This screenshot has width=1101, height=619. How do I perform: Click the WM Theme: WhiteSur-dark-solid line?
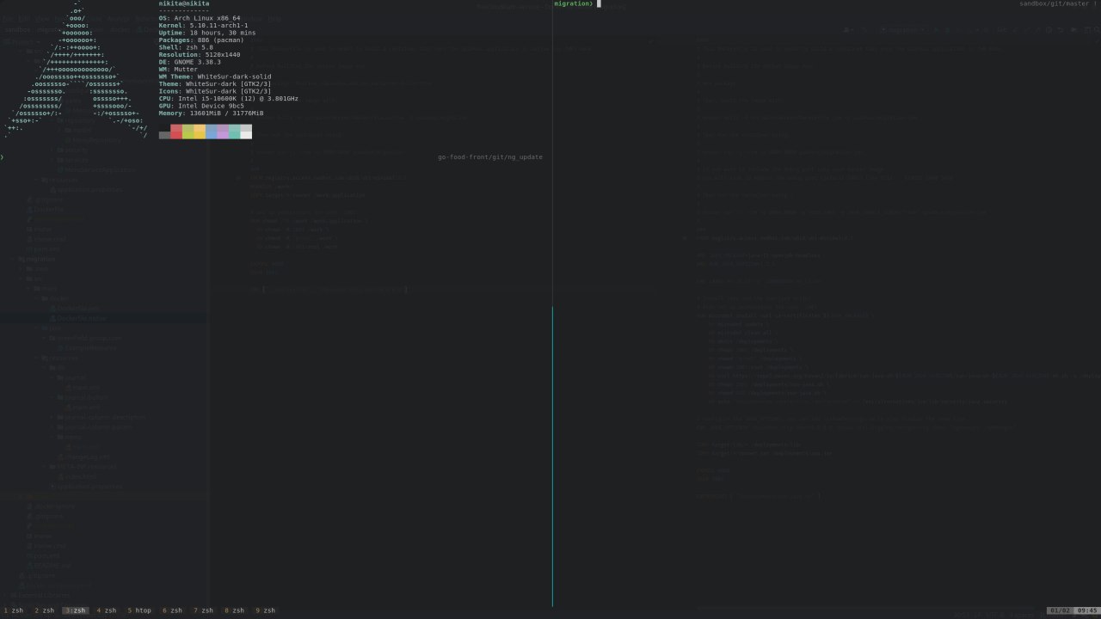215,77
